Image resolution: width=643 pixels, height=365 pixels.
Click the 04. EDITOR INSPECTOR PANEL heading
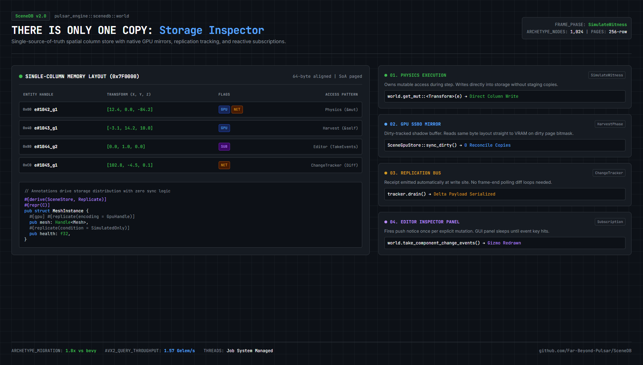[x=425, y=222]
